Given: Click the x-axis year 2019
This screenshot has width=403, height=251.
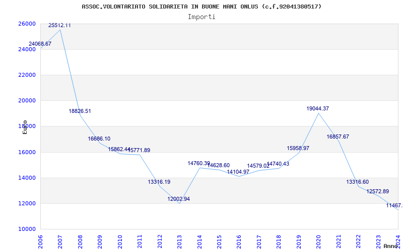Looking at the screenshot, I should pos(299,241).
